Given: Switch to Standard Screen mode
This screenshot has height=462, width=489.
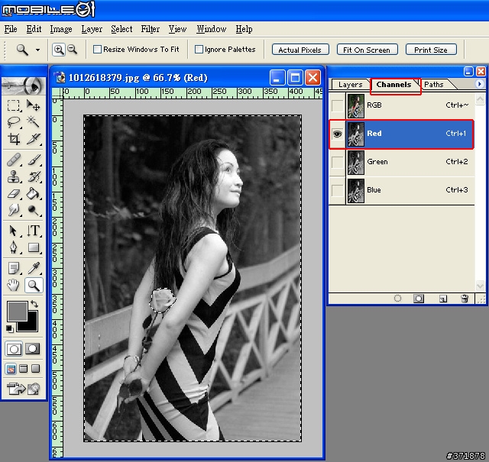Looking at the screenshot, I should (11, 369).
